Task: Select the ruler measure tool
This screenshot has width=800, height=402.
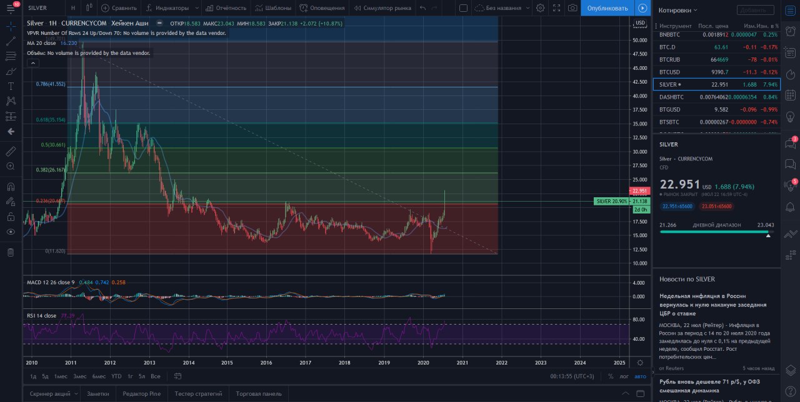Action: 11,151
